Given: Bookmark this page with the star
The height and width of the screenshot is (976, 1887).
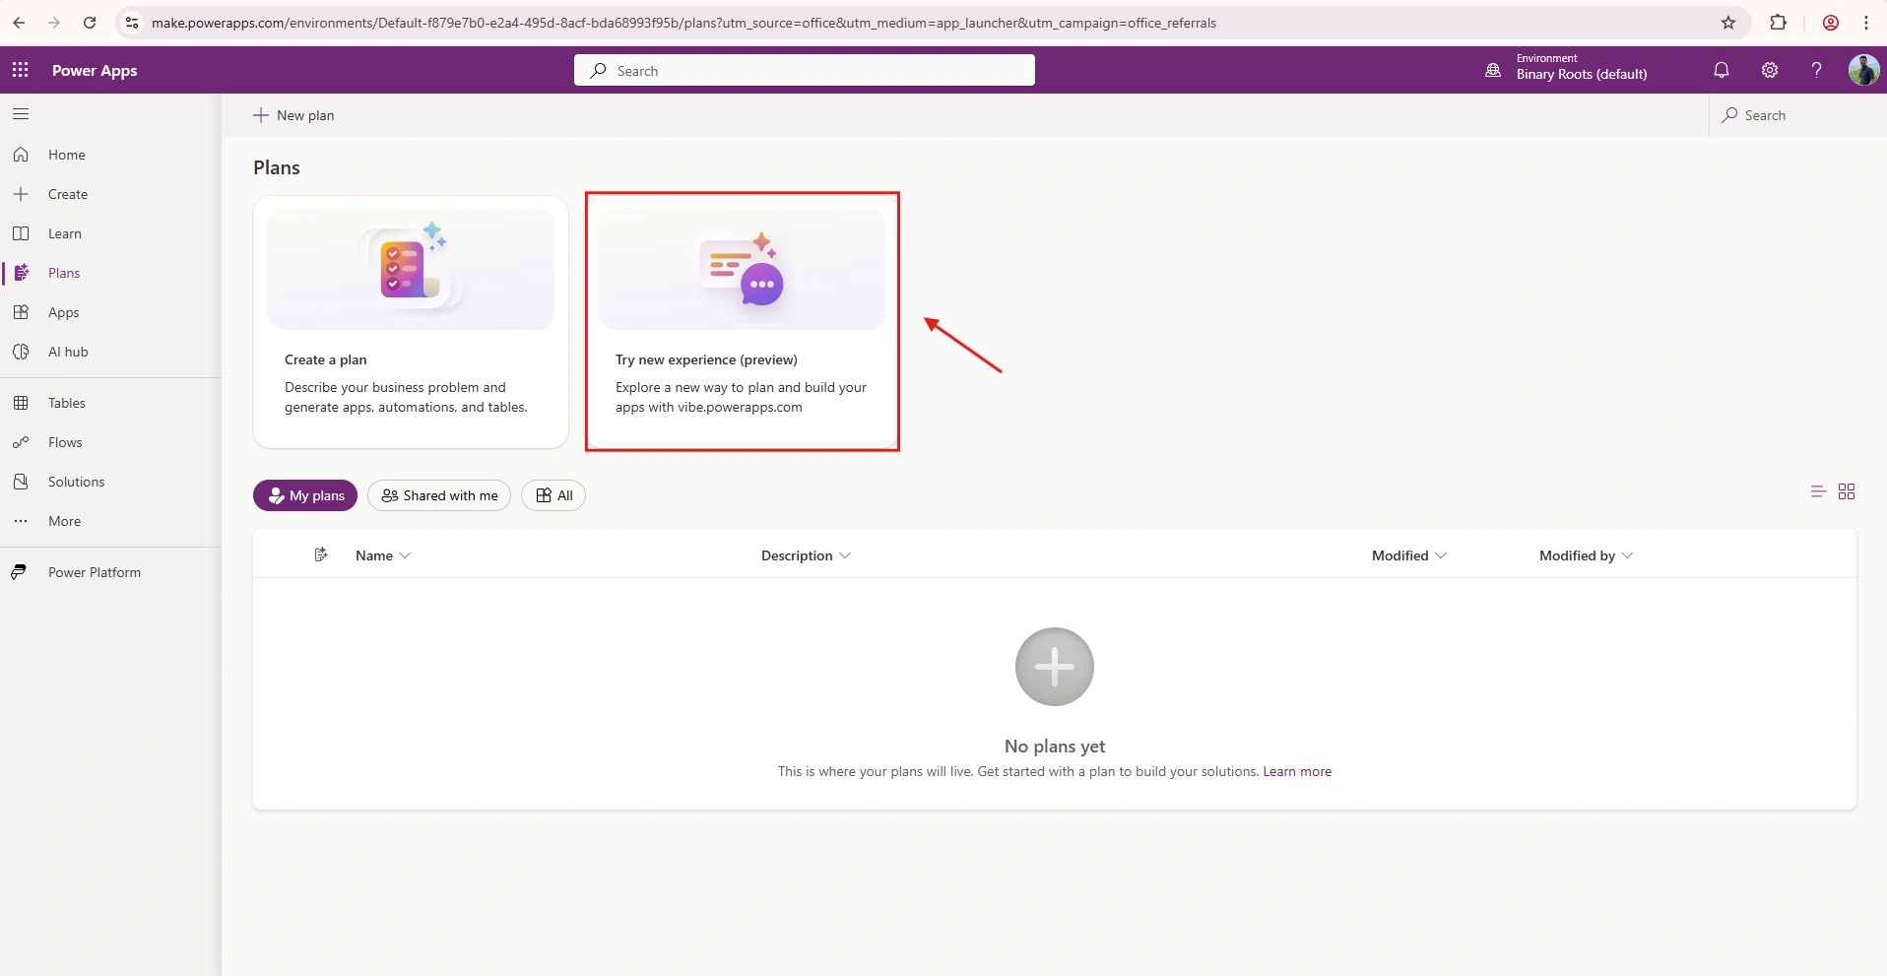Looking at the screenshot, I should (x=1728, y=23).
